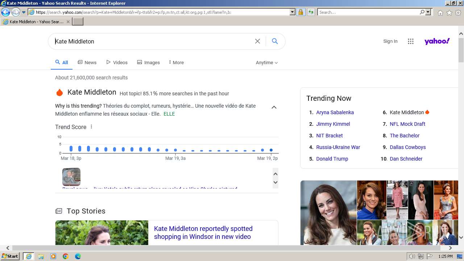Open recent pages dropdown next to Forward

[24, 12]
